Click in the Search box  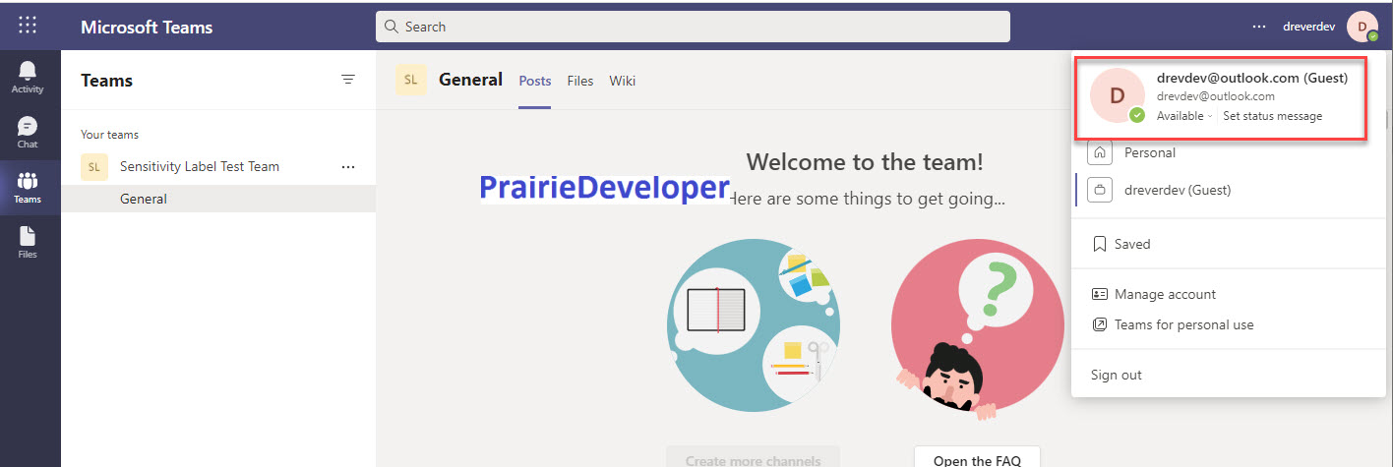[693, 27]
